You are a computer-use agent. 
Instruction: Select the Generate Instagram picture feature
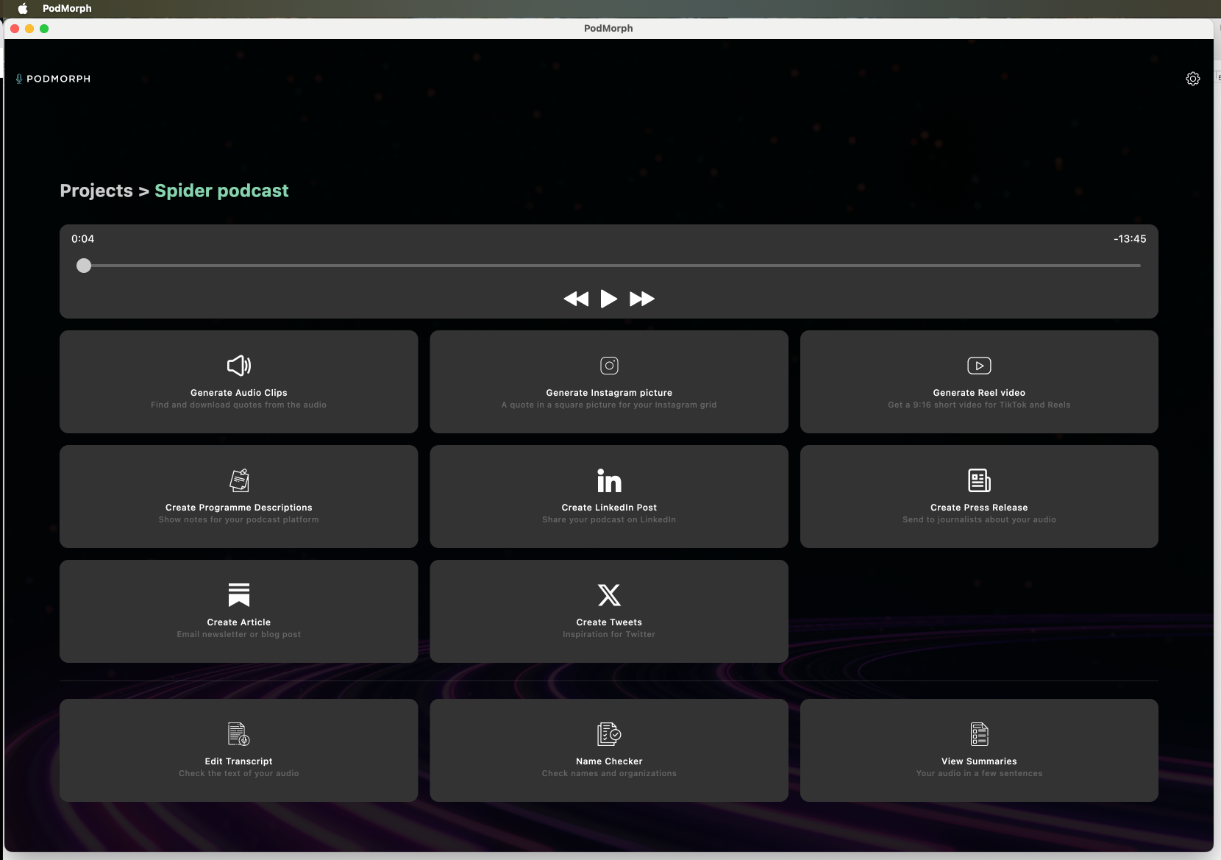(608, 381)
